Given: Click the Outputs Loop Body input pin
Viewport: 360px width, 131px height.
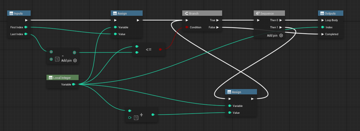Looking at the screenshot, I should [322, 20].
